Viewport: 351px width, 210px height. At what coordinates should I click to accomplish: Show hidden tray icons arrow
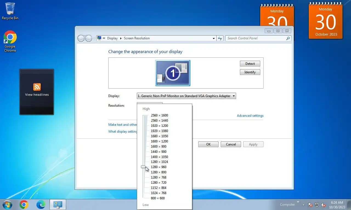click(303, 205)
